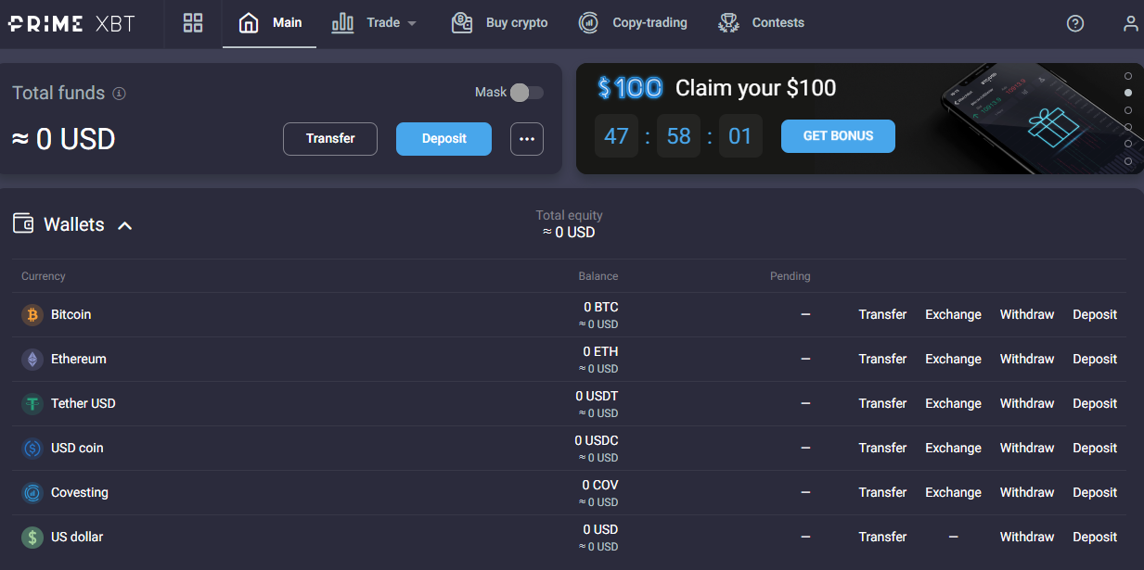Image resolution: width=1144 pixels, height=570 pixels.
Task: Click Transfer in the Bitcoin row
Action: click(x=882, y=315)
